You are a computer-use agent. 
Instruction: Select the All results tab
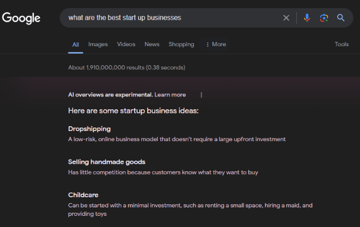75,45
